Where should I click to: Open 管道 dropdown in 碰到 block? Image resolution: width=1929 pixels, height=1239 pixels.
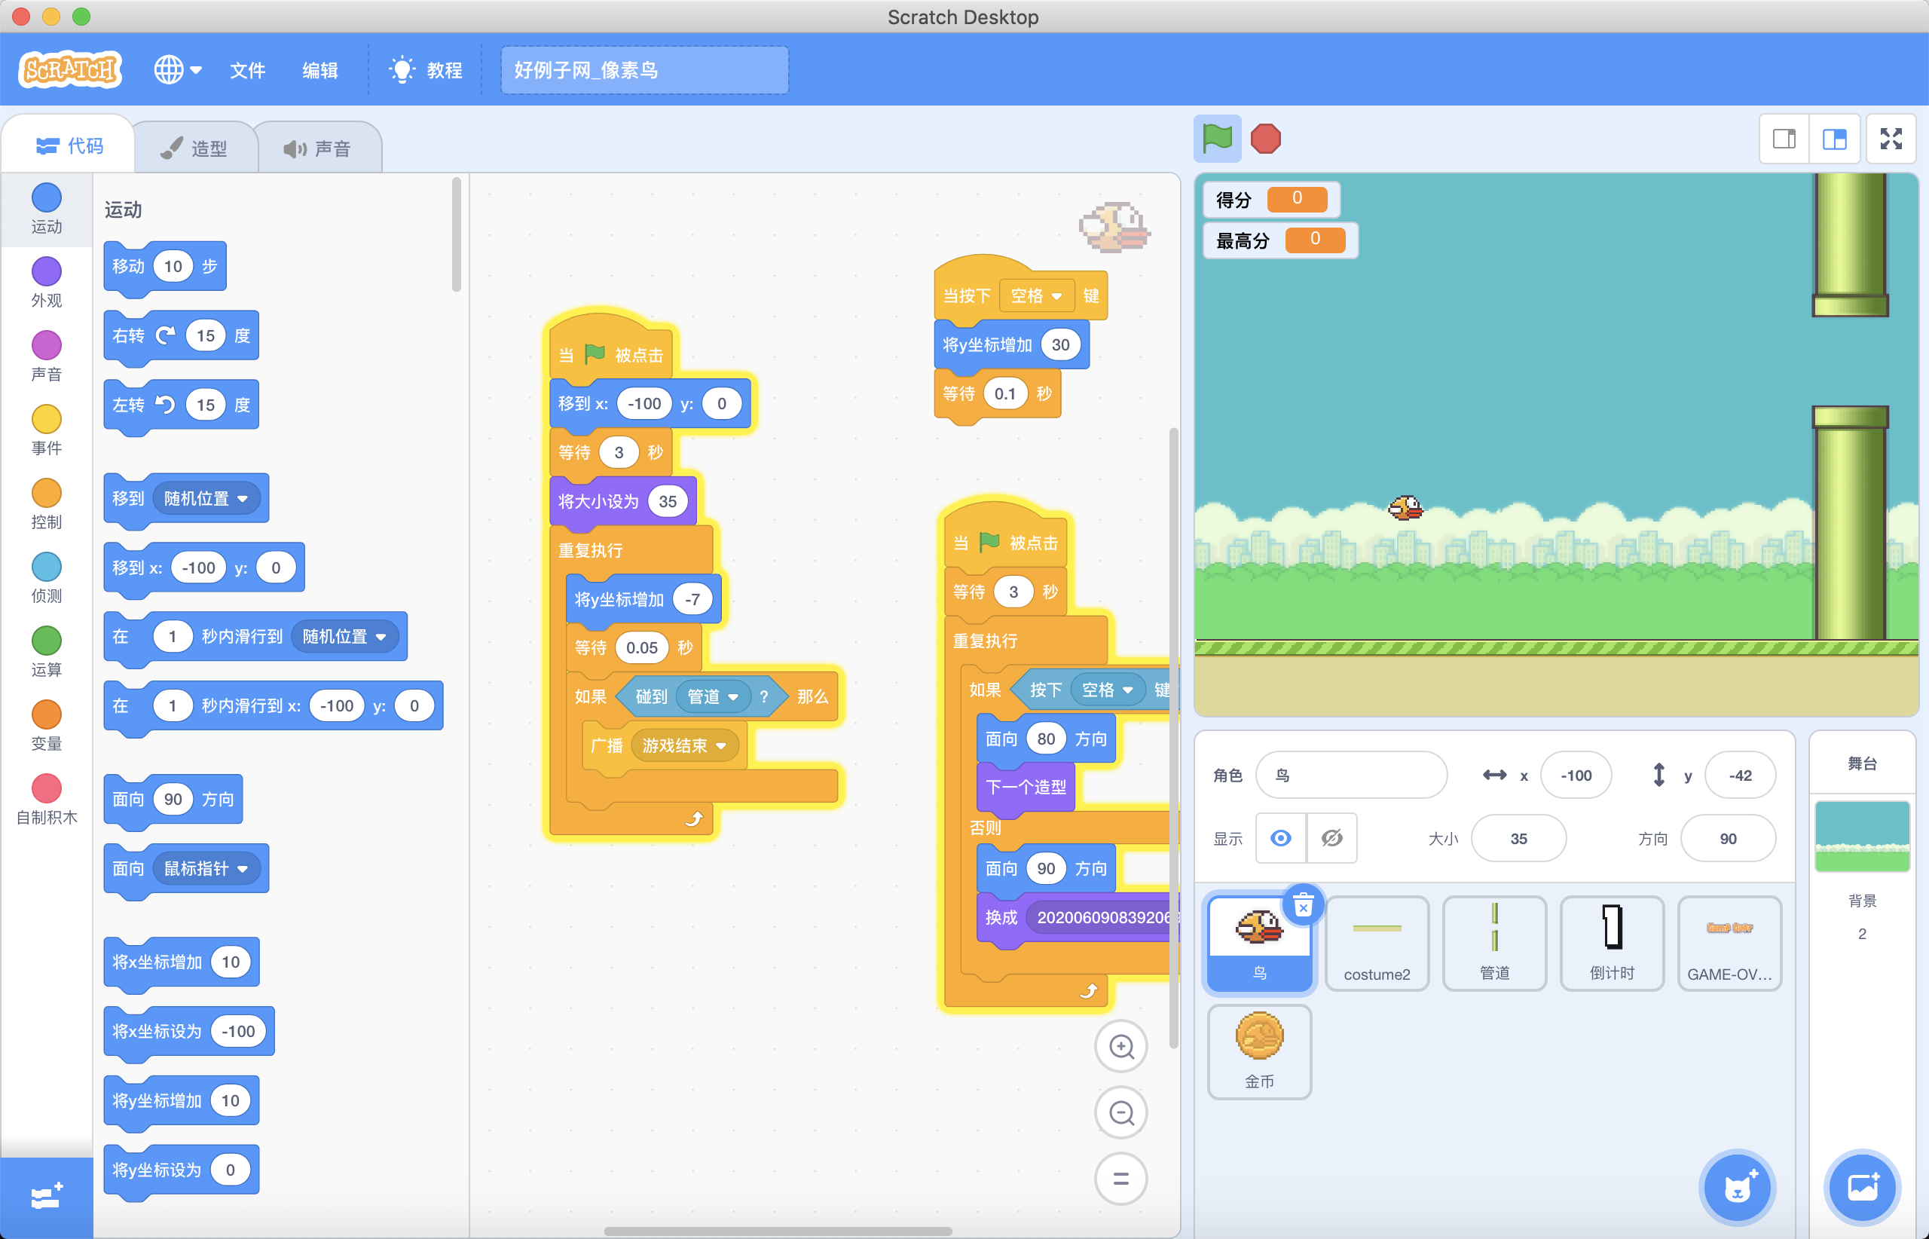(713, 696)
